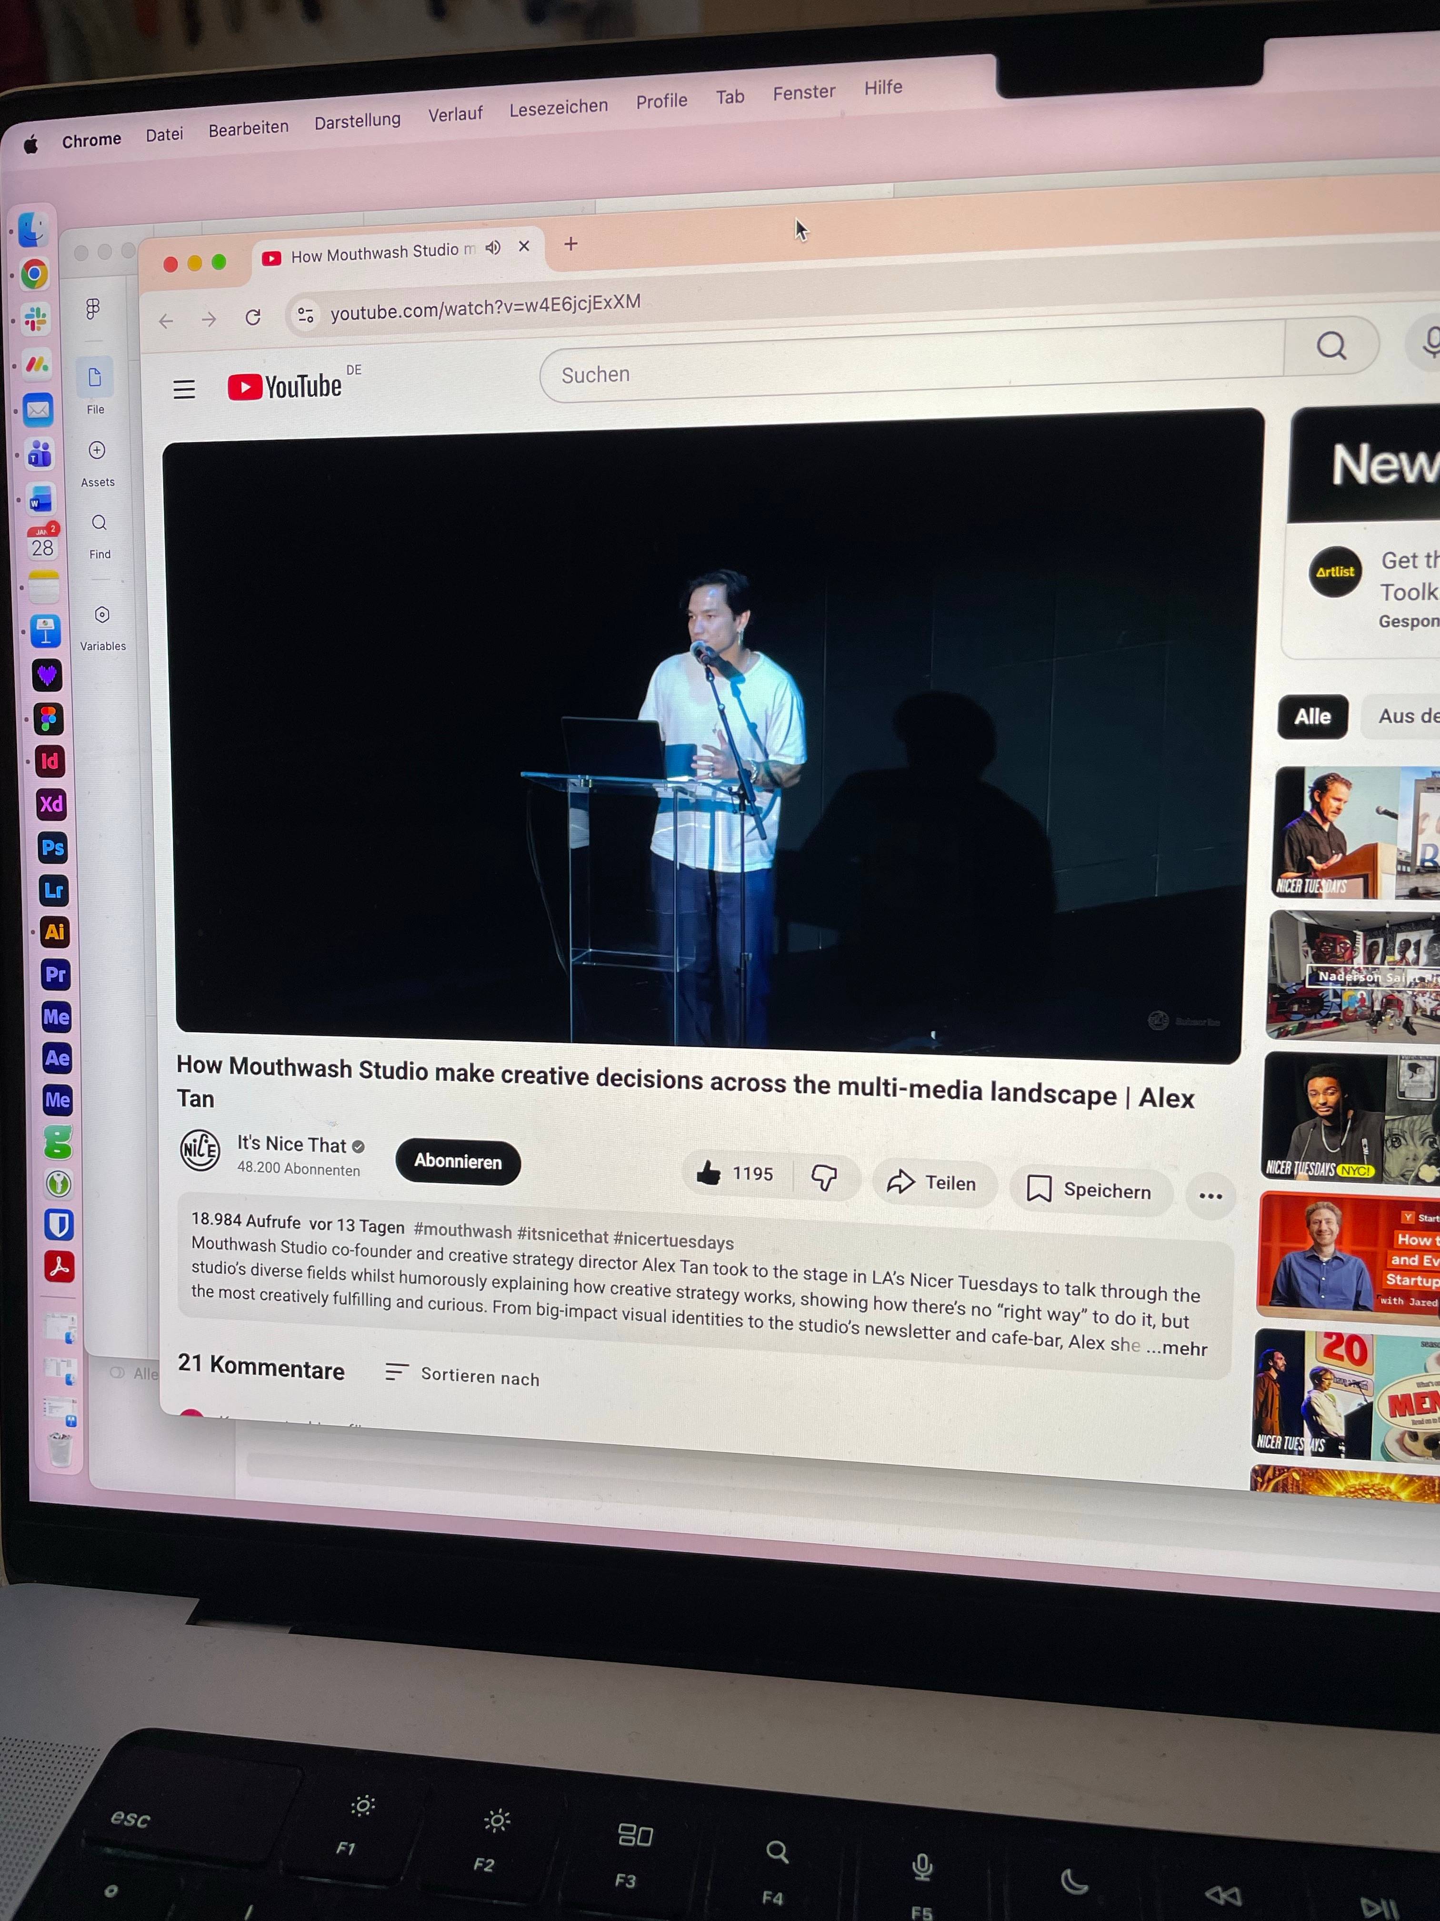Go to YouTube home via the logo
Viewport: 1440px width, 1921px height.
pos(286,385)
